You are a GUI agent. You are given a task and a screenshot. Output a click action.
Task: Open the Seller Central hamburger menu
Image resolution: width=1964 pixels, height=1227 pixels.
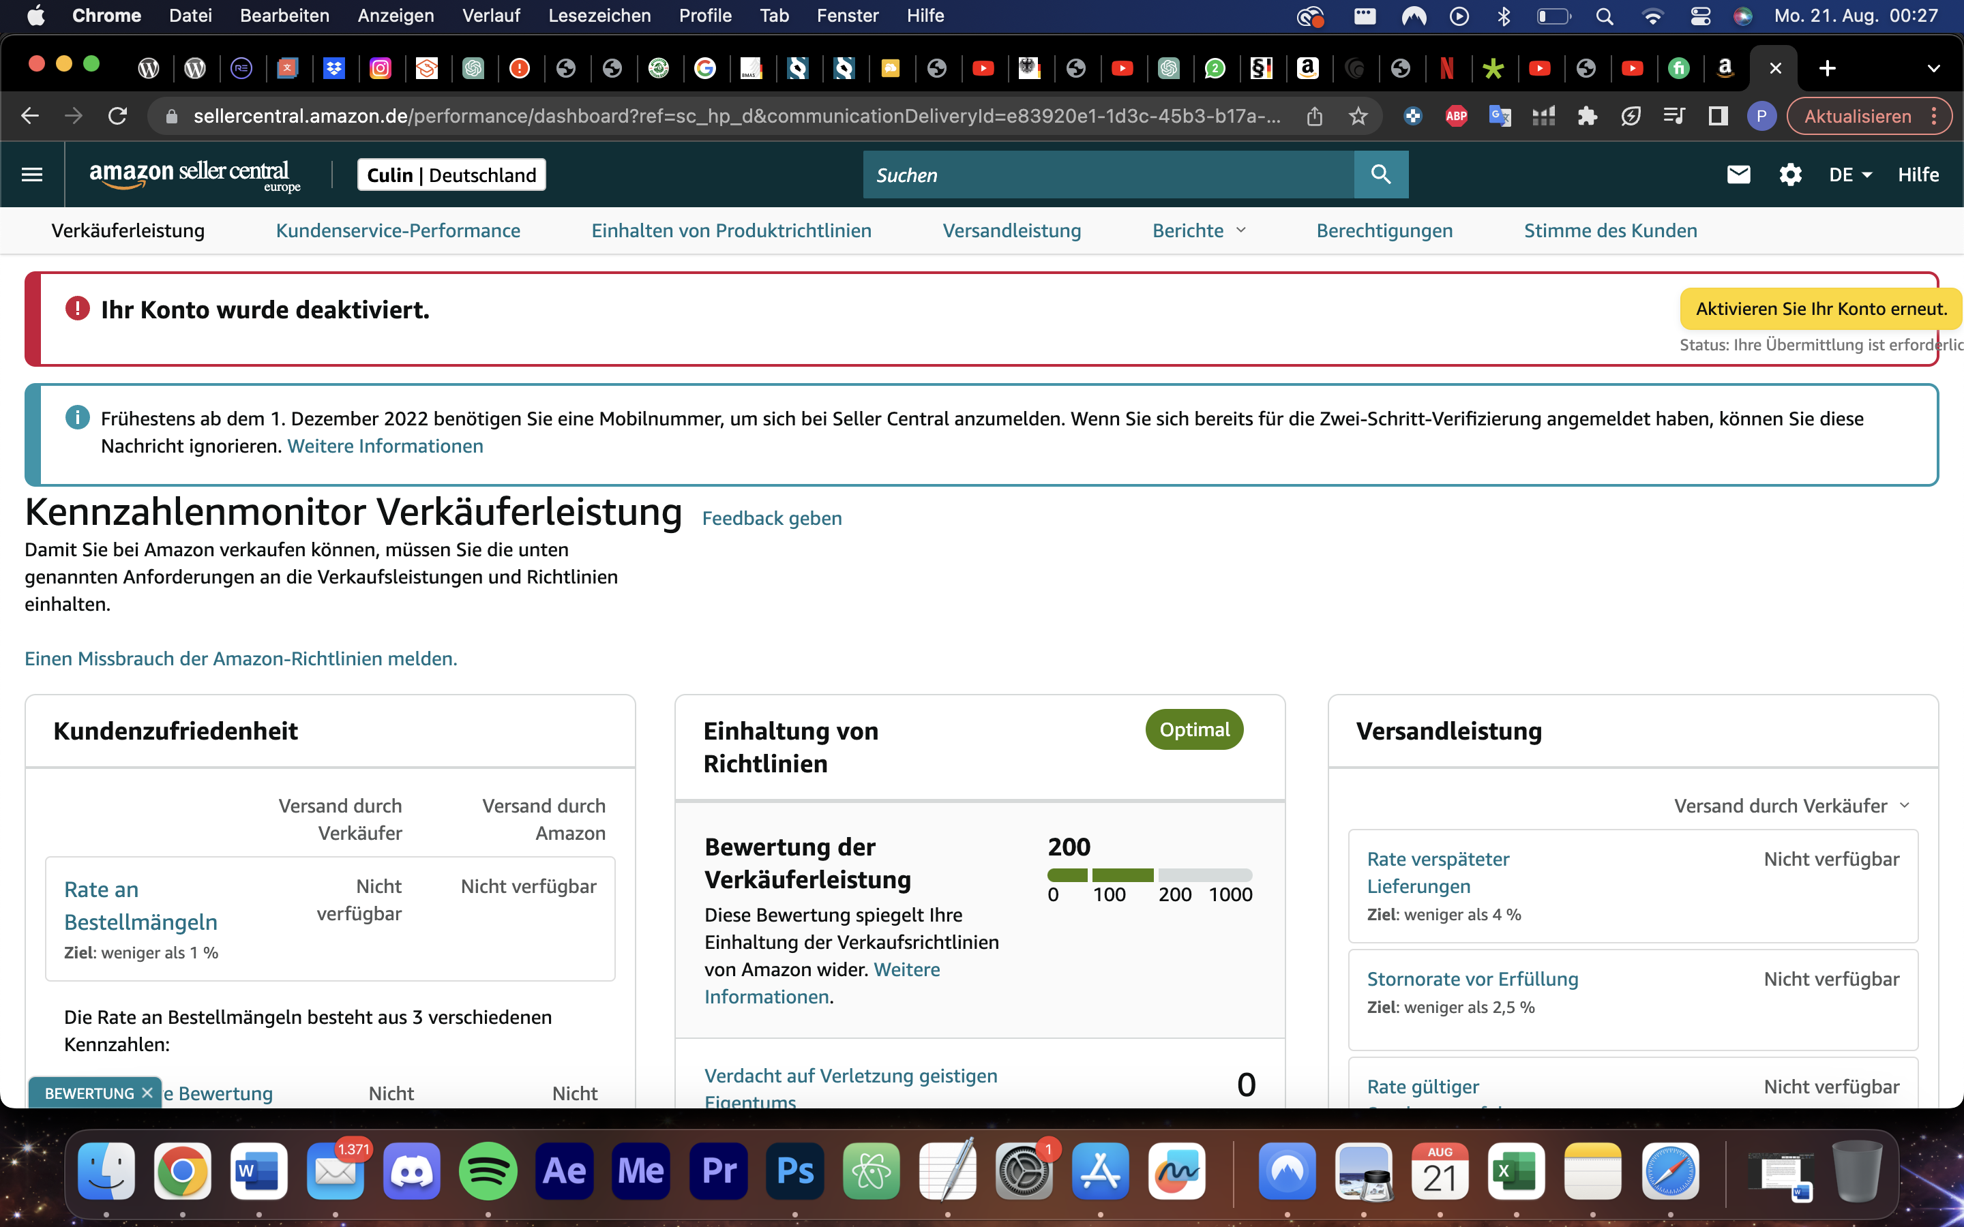coord(31,175)
